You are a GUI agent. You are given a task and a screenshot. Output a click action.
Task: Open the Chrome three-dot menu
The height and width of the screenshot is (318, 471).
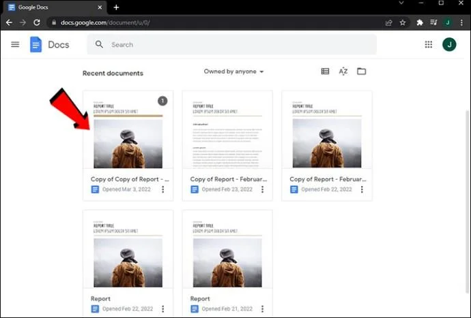click(x=461, y=22)
